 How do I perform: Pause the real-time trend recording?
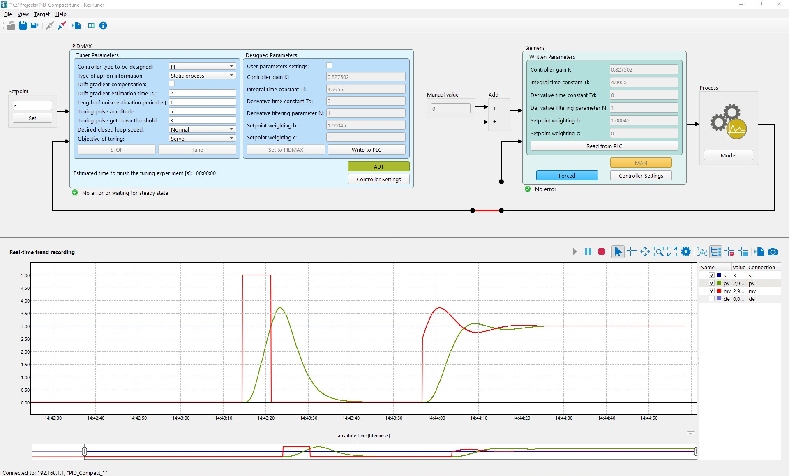click(x=588, y=252)
